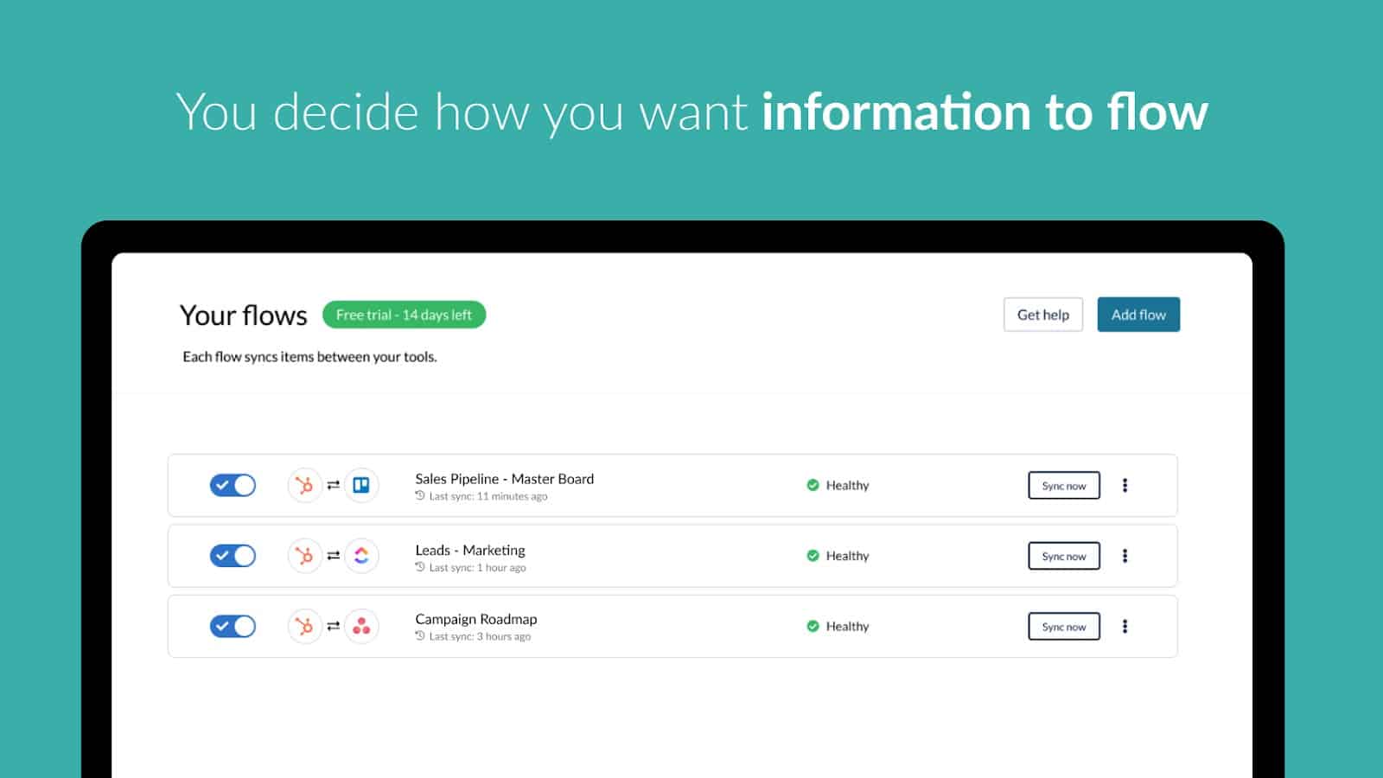Click HubSpot icon in Leads - Marketing row
Image resolution: width=1383 pixels, height=778 pixels.
(x=304, y=556)
